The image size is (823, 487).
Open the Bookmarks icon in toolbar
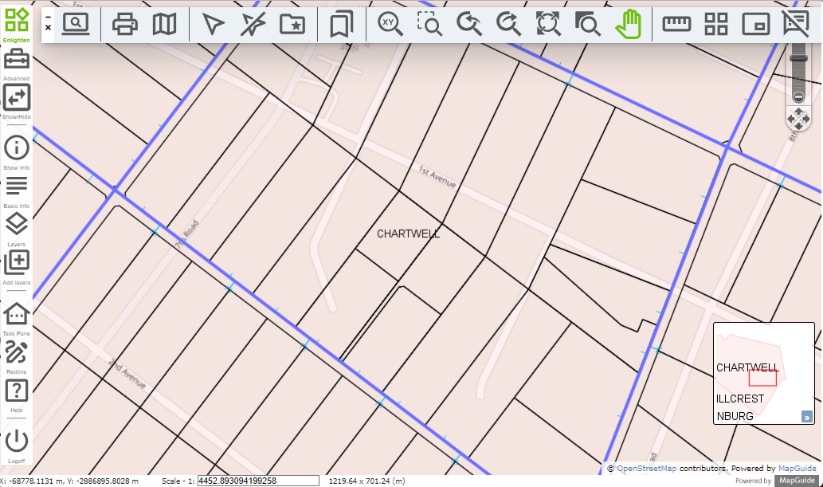tap(341, 25)
